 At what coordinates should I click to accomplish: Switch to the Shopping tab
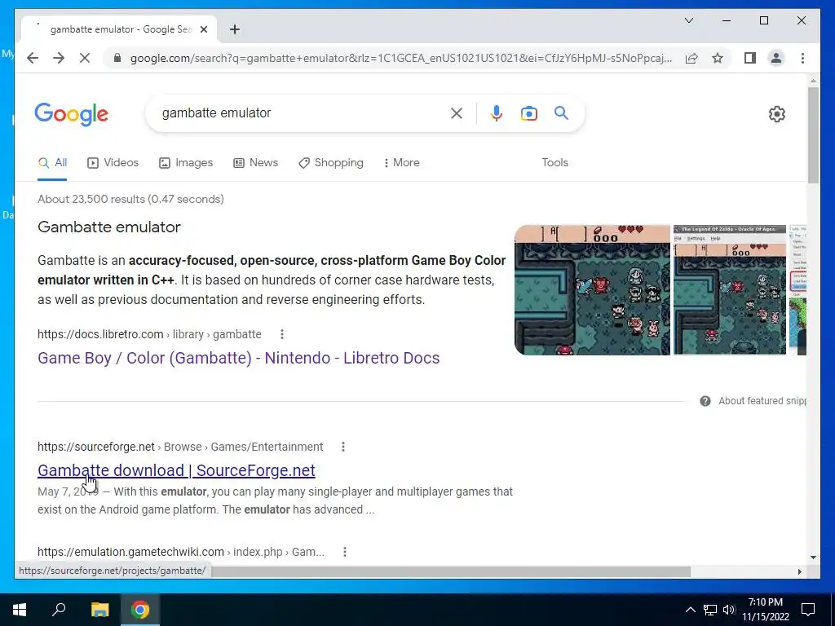pyautogui.click(x=331, y=163)
